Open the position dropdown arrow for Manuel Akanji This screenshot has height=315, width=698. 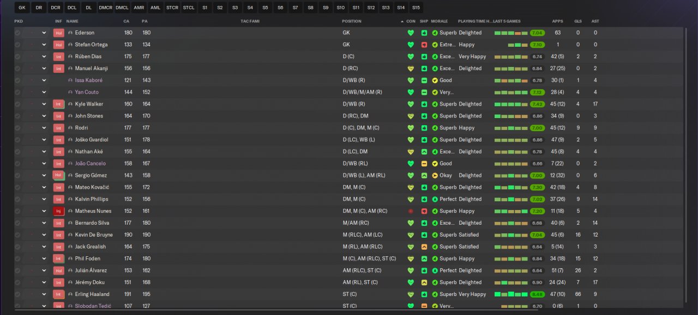[44, 69]
